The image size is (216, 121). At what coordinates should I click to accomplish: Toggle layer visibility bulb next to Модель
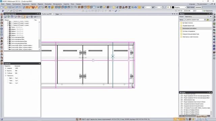tap(168, 7)
